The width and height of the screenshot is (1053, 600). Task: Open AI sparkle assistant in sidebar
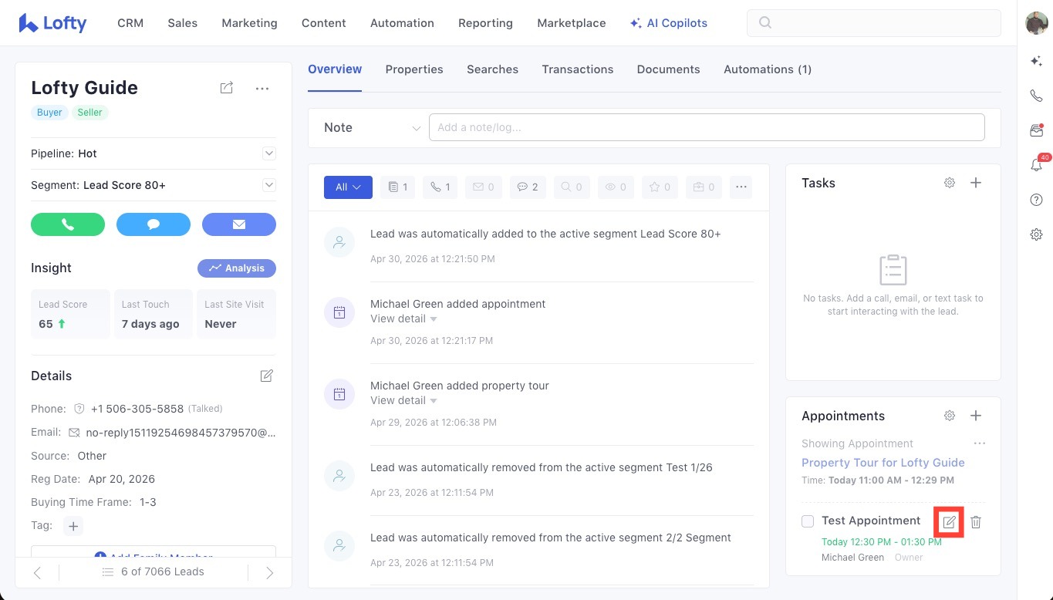(1036, 61)
